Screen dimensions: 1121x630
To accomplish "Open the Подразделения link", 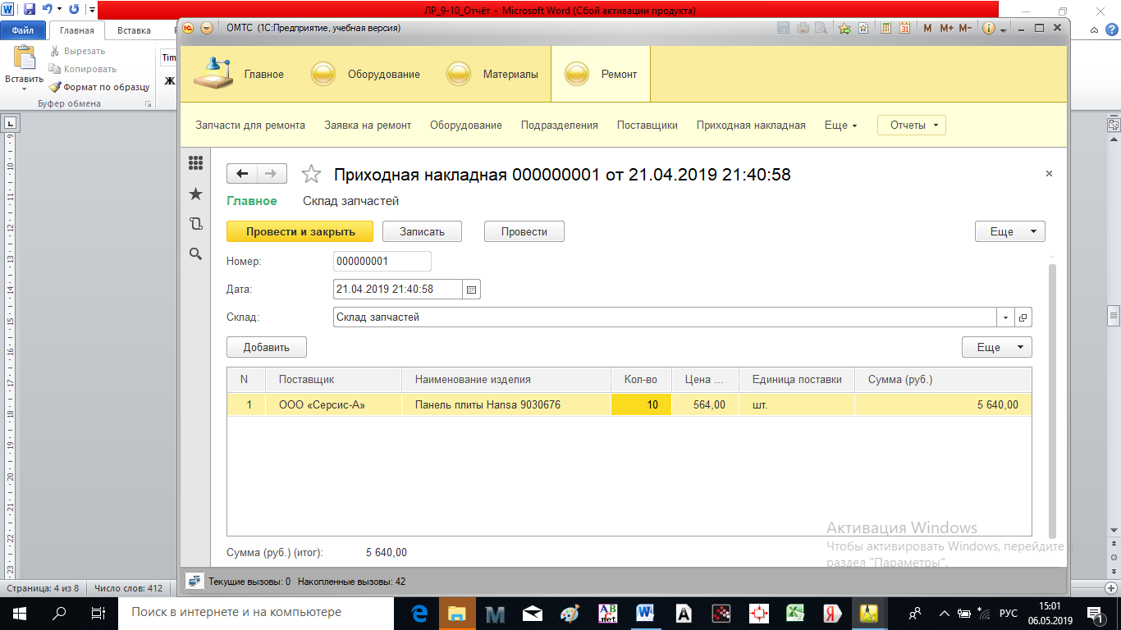I will click(560, 126).
